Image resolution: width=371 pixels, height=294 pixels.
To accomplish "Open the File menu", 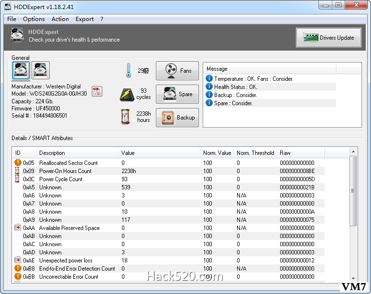I will (11, 19).
